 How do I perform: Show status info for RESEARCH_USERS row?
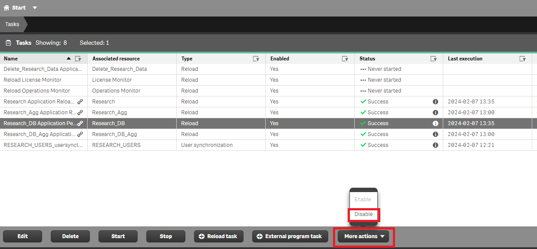(435, 145)
